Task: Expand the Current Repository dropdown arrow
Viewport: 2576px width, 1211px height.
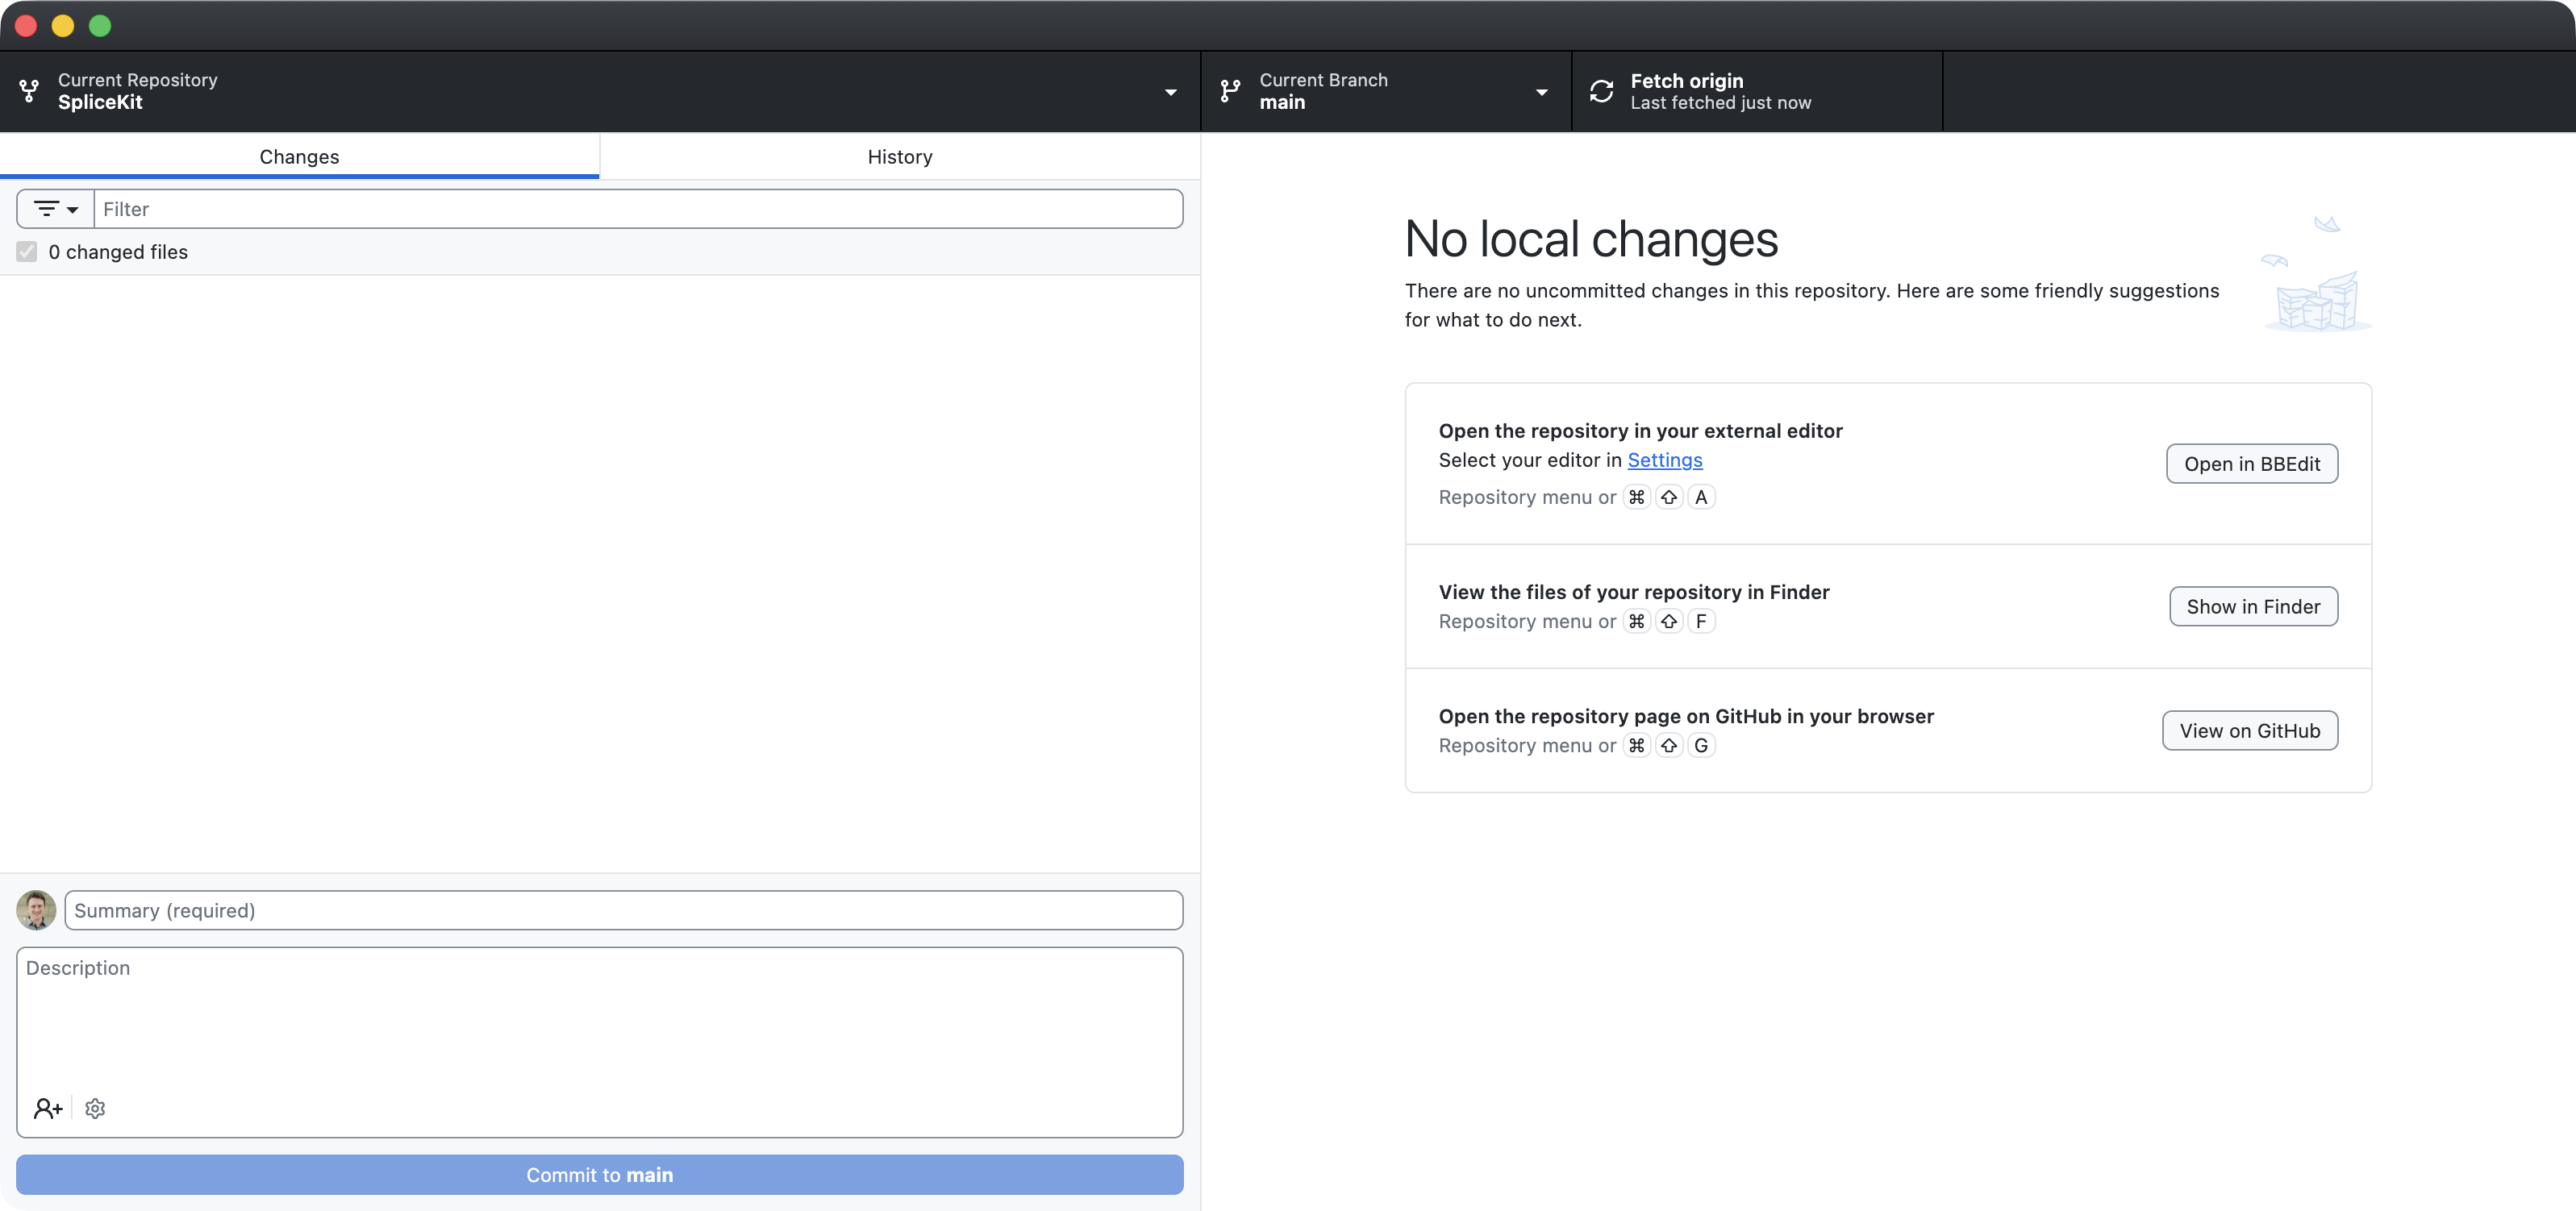Action: point(1170,92)
